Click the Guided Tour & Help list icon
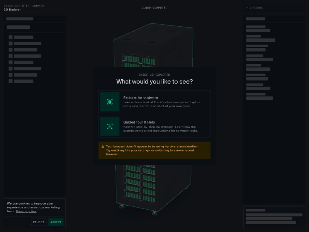This screenshot has width=309, height=232. tap(110, 126)
